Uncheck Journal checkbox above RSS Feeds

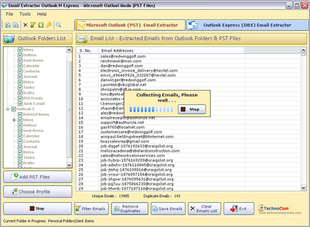tap(20, 77)
